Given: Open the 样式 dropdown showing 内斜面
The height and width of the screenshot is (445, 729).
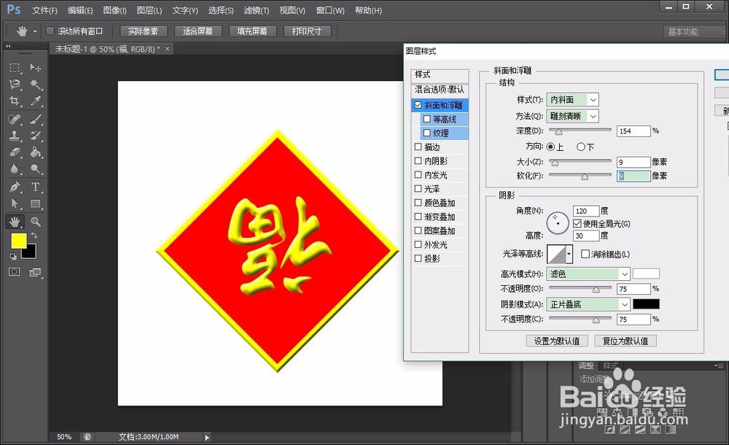Looking at the screenshot, I should [x=572, y=99].
